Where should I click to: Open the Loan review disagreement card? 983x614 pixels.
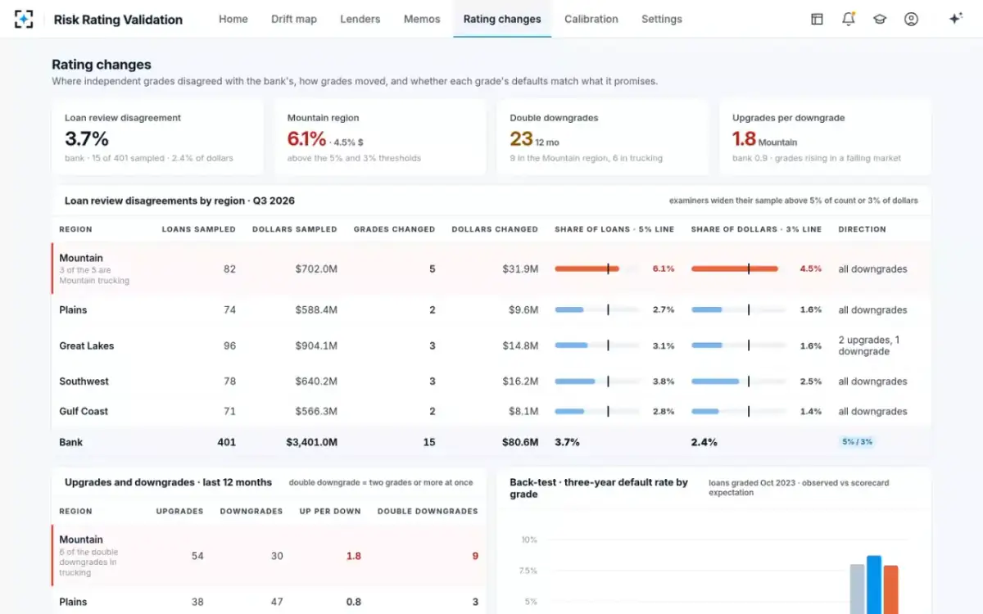[158, 138]
